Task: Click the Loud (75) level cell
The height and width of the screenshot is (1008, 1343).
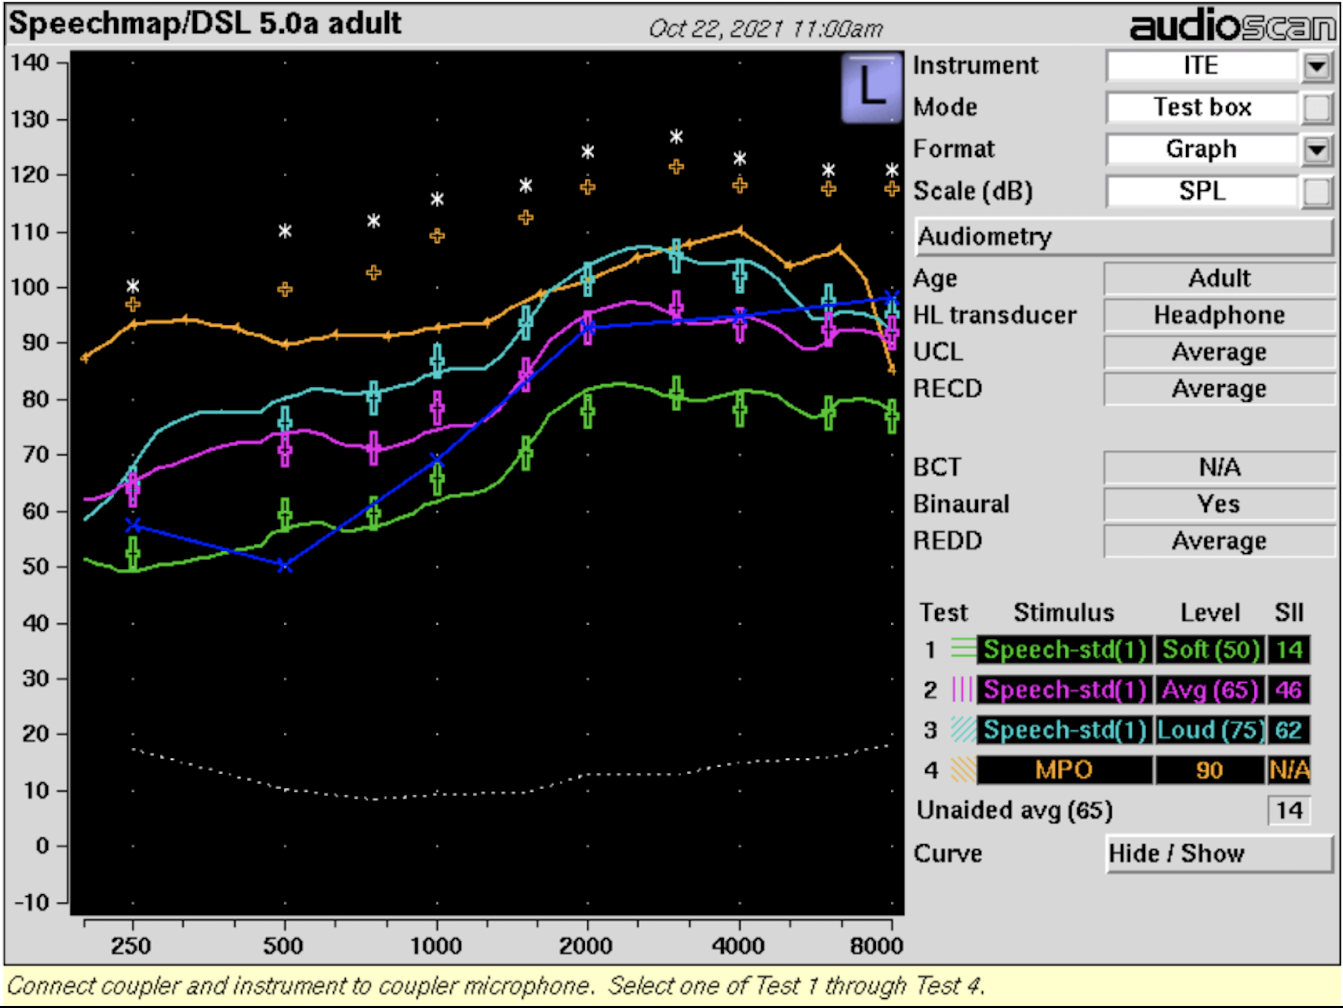Action: tap(1210, 730)
